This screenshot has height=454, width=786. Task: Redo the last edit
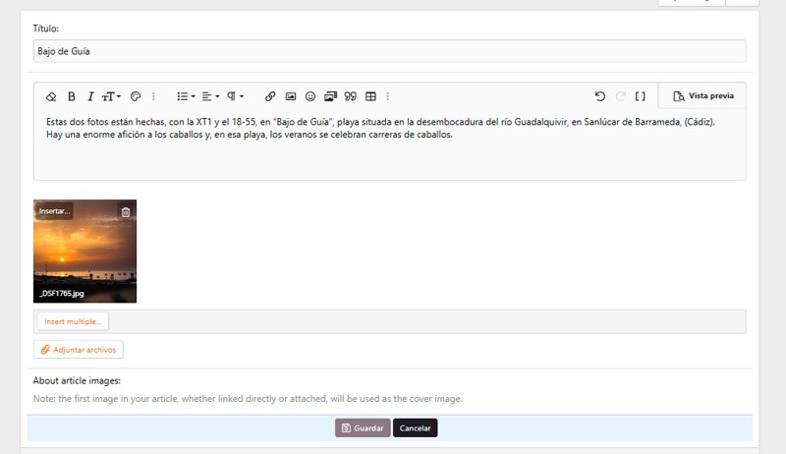point(621,96)
